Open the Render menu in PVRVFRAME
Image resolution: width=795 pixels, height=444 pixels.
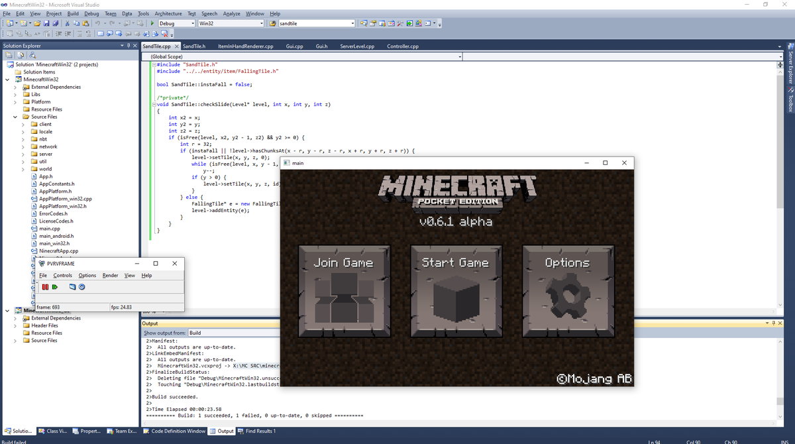coord(110,275)
